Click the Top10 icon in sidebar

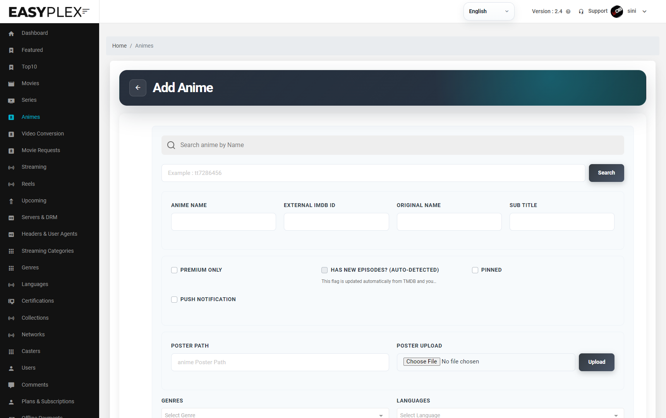click(11, 67)
